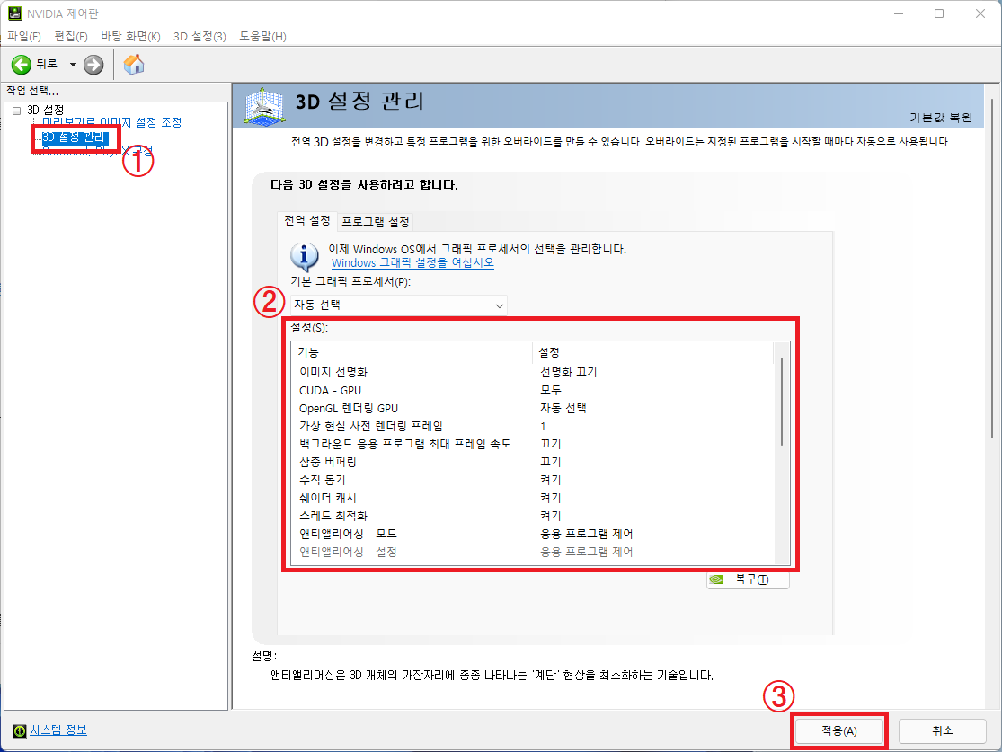Viewport: 1002px width, 752px height.
Task: Select the 앤티앨리어싱 - 설정 row
Action: coord(533,551)
